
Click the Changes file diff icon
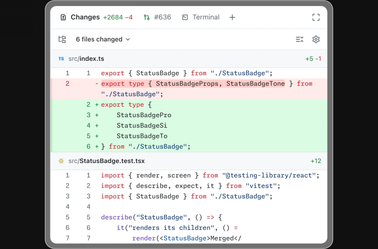coord(63,17)
